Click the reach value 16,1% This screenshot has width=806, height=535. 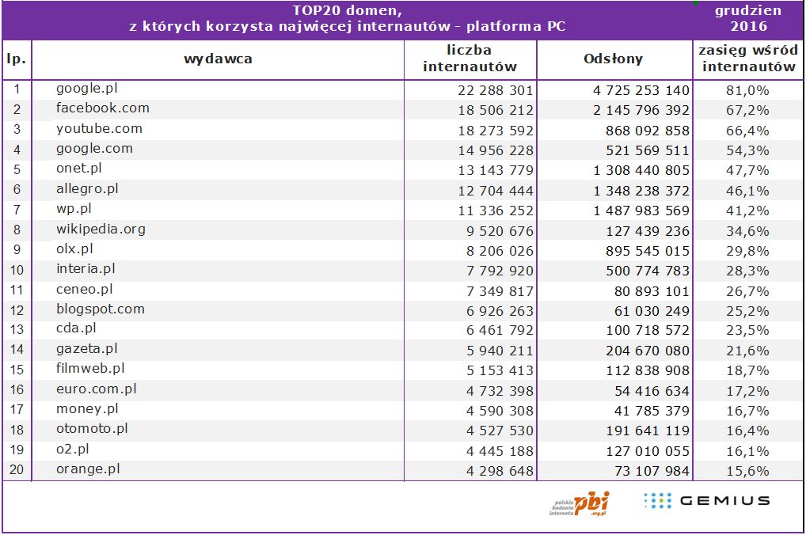747,452
